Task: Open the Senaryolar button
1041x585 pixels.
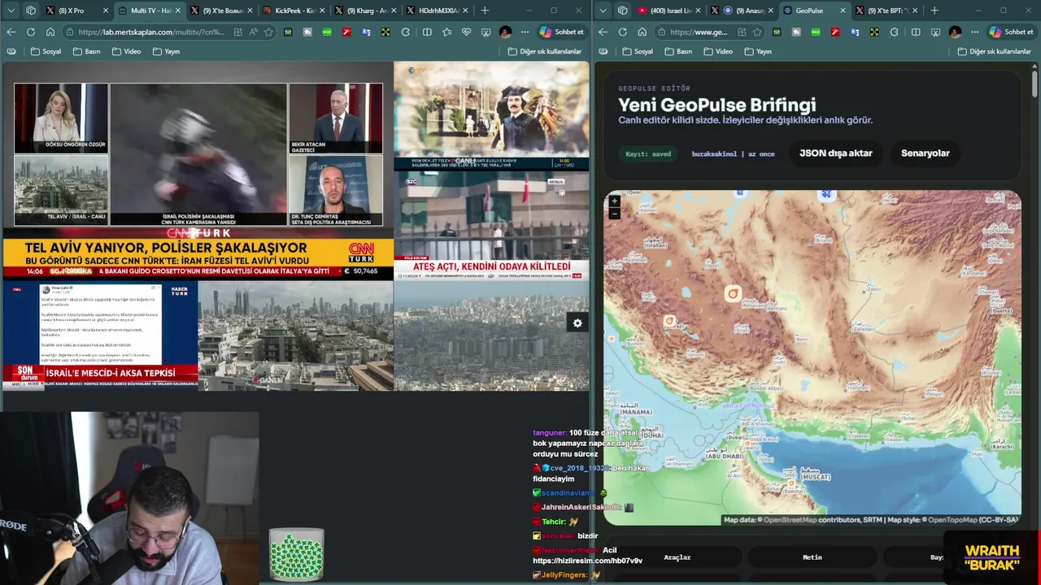Action: pos(925,153)
